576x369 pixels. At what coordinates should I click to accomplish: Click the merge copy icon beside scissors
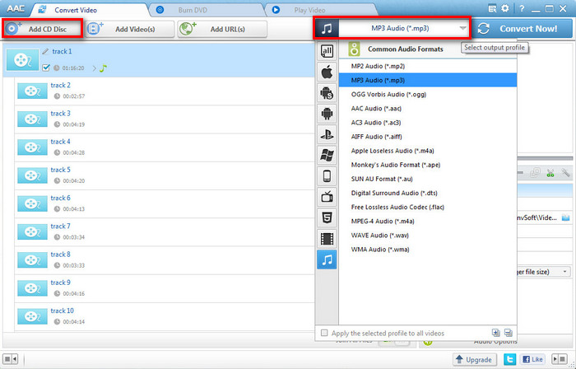tap(536, 172)
